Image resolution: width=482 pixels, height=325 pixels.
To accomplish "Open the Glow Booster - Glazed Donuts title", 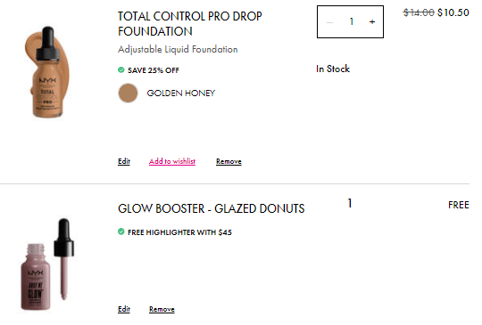I will coord(212,208).
